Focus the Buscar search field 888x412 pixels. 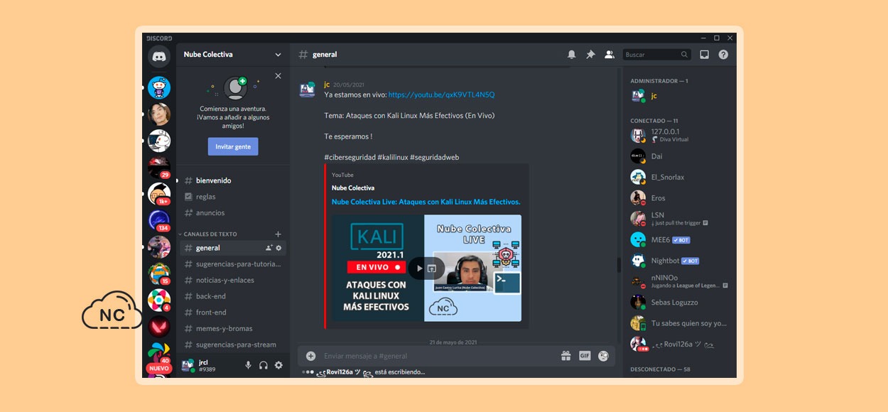pyautogui.click(x=656, y=55)
